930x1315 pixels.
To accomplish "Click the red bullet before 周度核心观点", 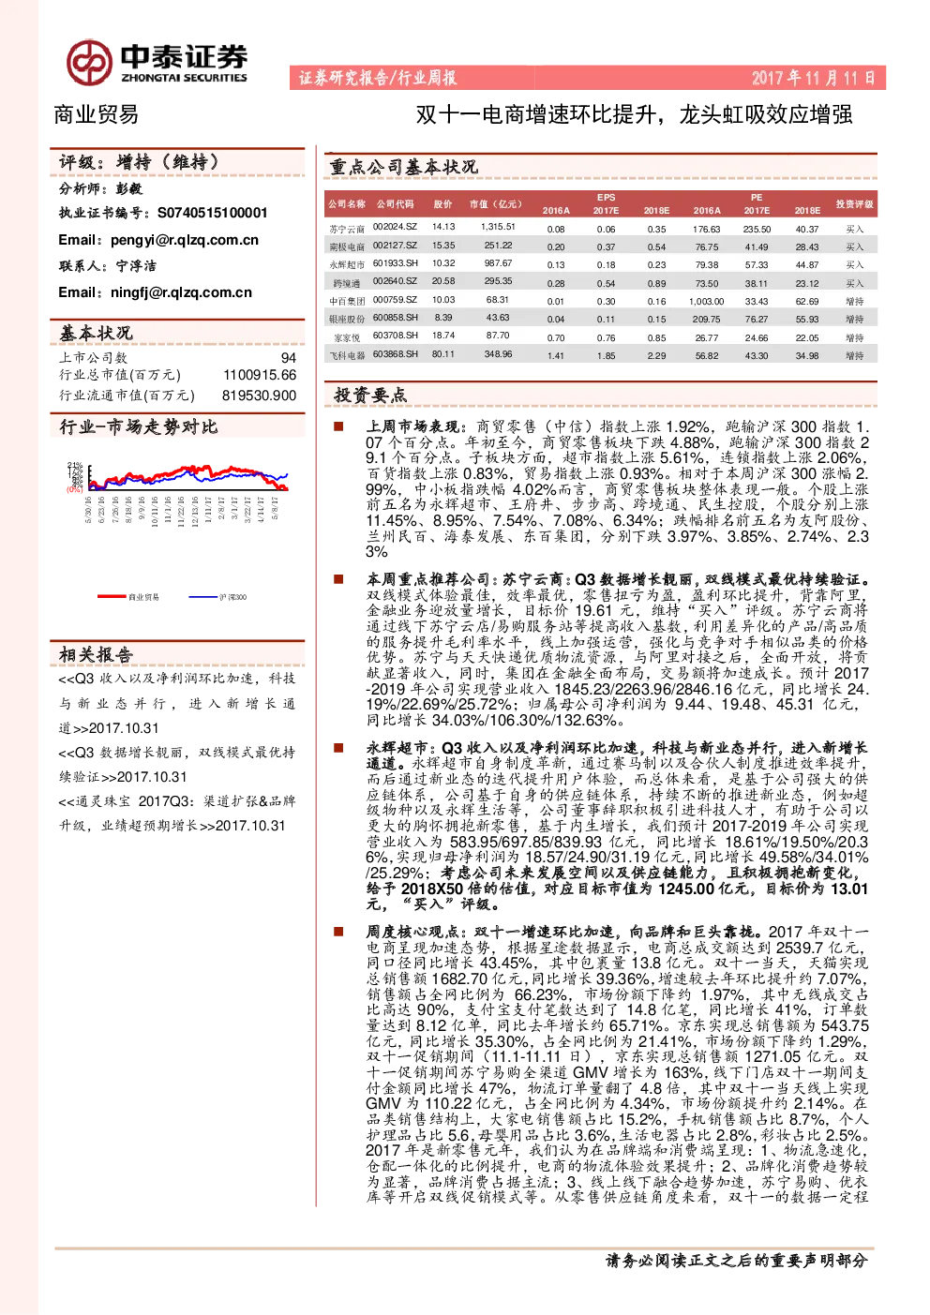I will [x=338, y=932].
